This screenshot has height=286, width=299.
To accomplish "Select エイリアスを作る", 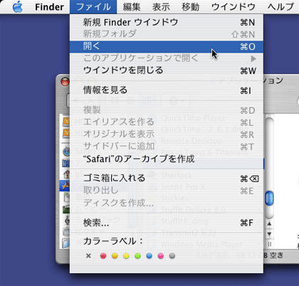I will pos(167,122).
